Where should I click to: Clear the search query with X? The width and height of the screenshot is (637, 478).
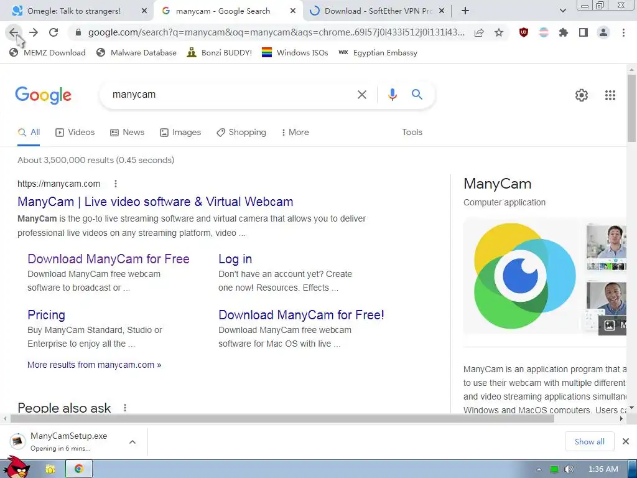tap(361, 95)
